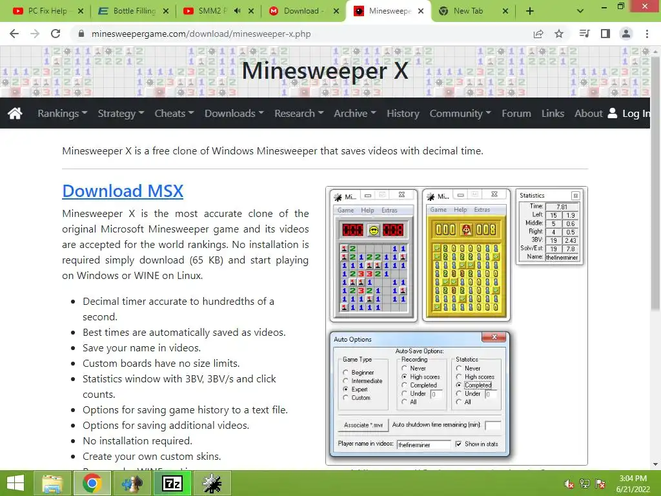Open the Chrome profile avatar
This screenshot has height=496, width=661.
[x=626, y=34]
